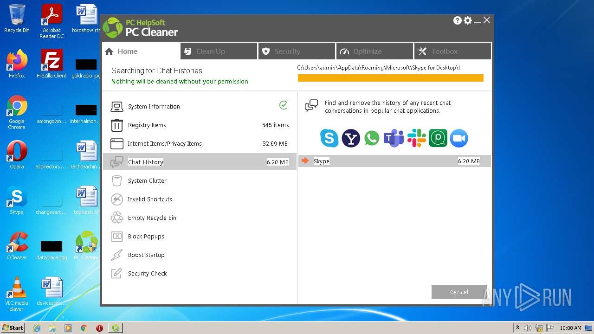Click the Pinngle green chat icon
The image size is (594, 334).
(x=438, y=138)
